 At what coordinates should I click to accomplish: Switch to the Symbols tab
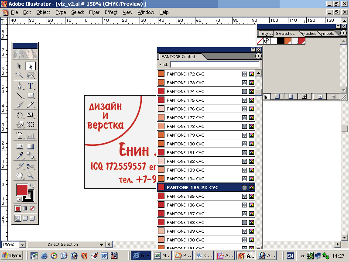coord(326,34)
